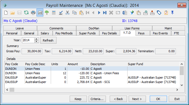Screen dimensions: 189x105
Task: Click the Paste clipboard icon
Action: tap(81, 13)
